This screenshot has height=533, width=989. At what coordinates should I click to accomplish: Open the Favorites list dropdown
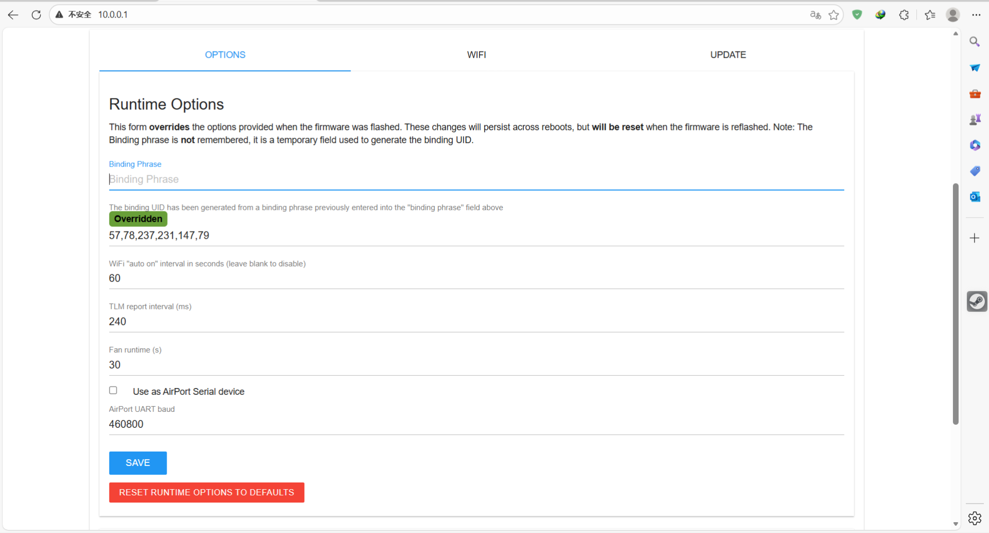click(930, 15)
